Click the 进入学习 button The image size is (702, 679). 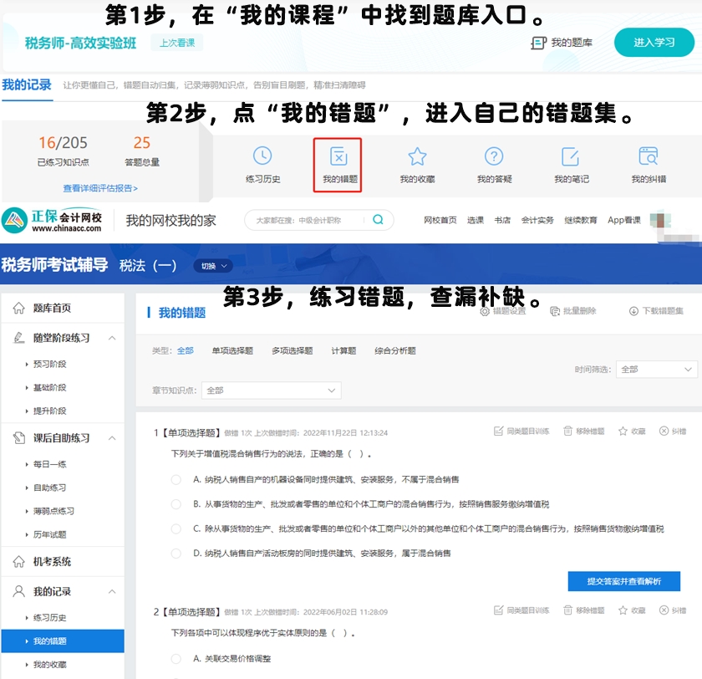(x=655, y=42)
